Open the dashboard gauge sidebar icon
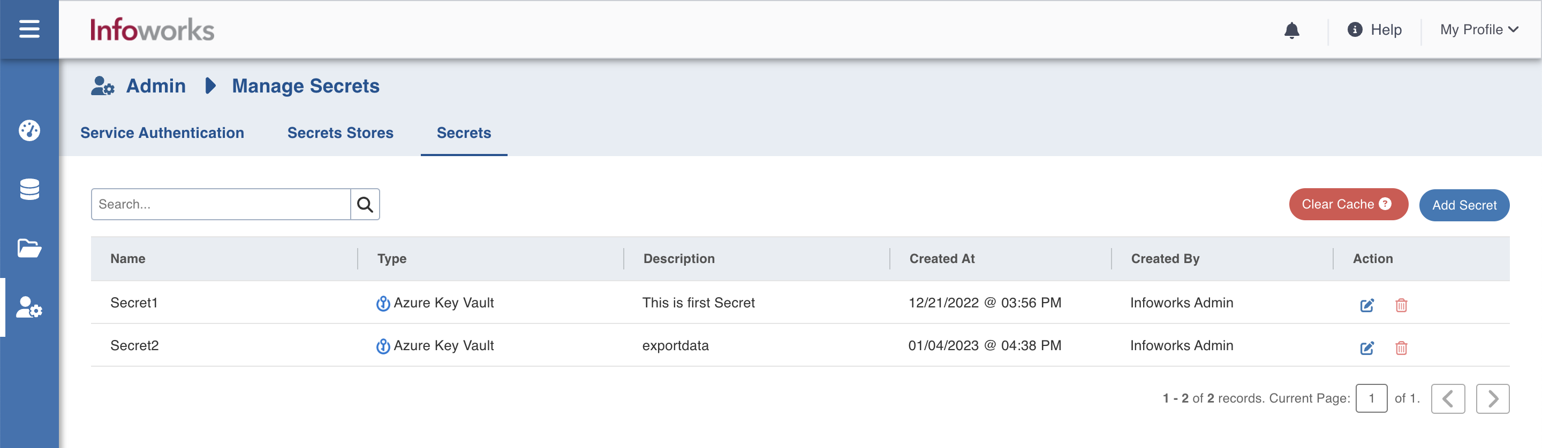The height and width of the screenshot is (448, 1542). pyautogui.click(x=29, y=130)
